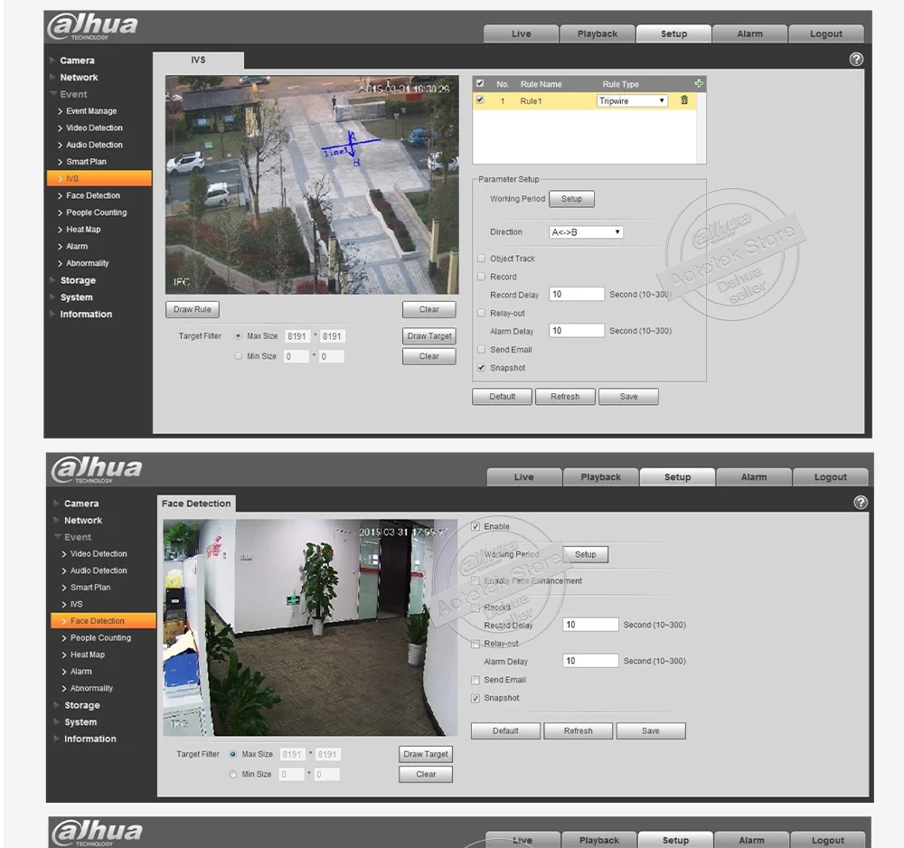Expand Camera section in IVS window sidebar
Screen dimensions: 904x848
pos(77,61)
